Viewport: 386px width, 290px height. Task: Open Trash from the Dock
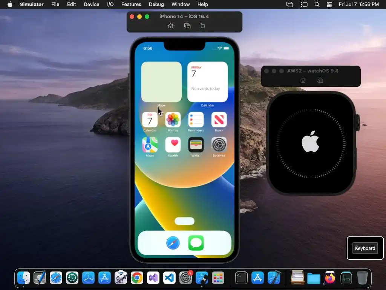click(362, 278)
